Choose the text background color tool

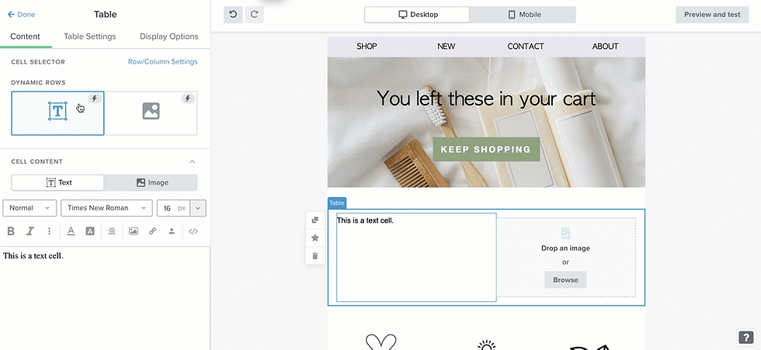click(90, 231)
